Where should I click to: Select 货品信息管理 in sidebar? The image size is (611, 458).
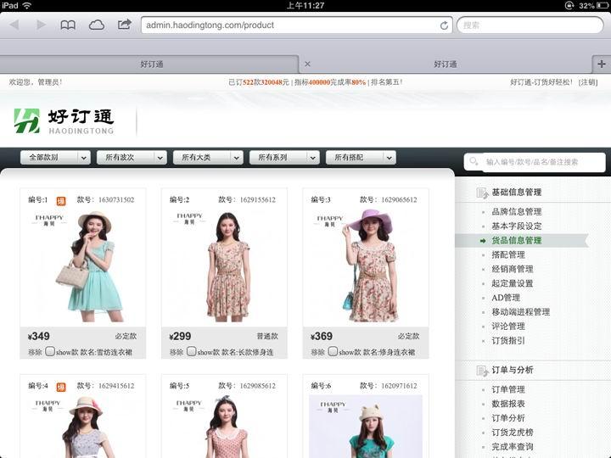(x=516, y=241)
